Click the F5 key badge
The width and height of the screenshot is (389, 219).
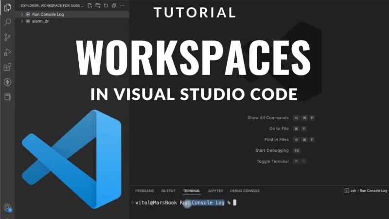297,150
